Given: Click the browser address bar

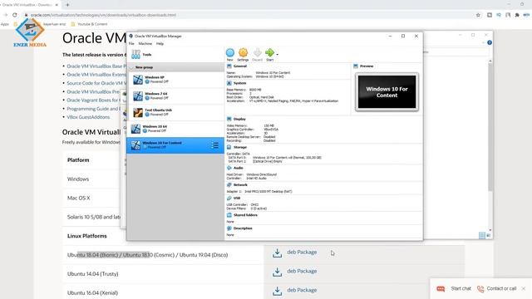Looking at the screenshot, I should tap(251, 15).
